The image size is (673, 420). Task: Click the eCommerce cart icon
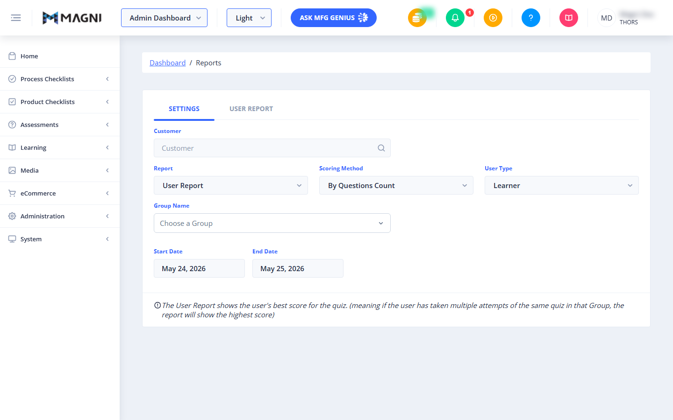tap(12, 193)
